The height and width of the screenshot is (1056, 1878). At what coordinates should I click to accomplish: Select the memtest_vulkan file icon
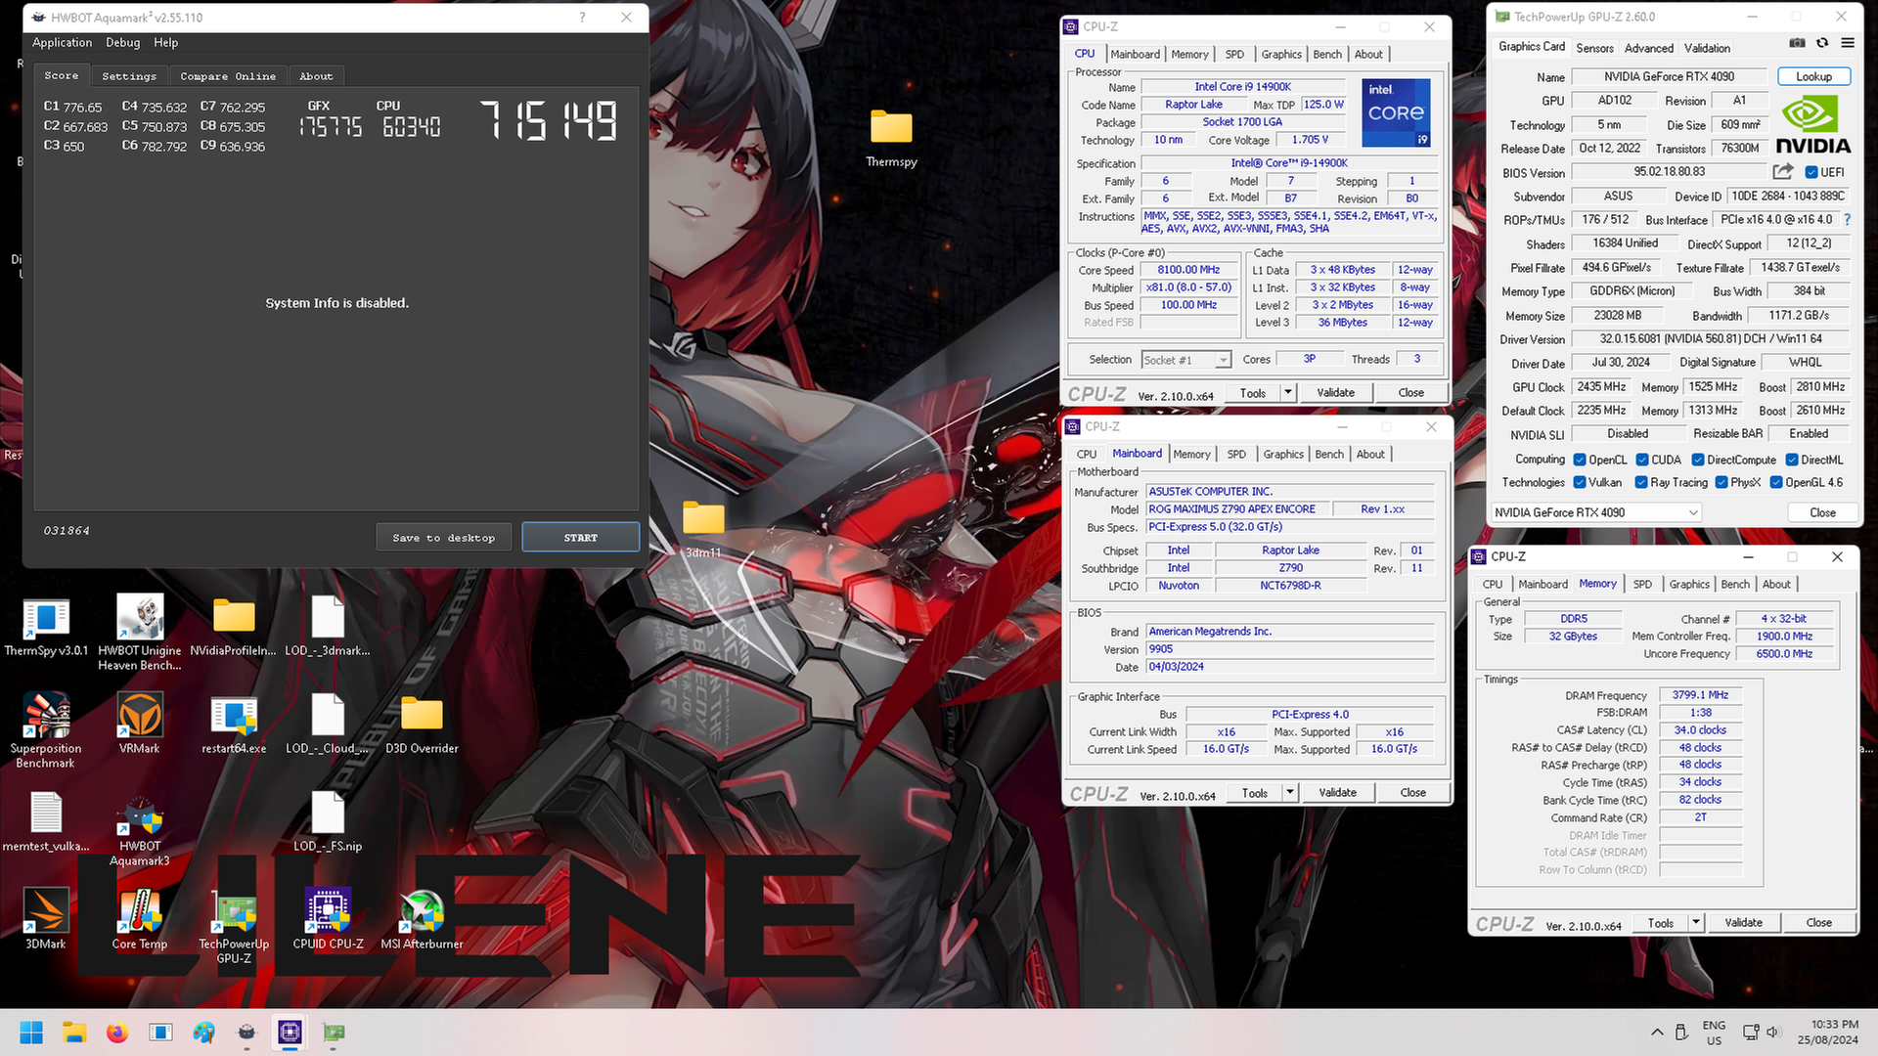pyautogui.click(x=46, y=821)
